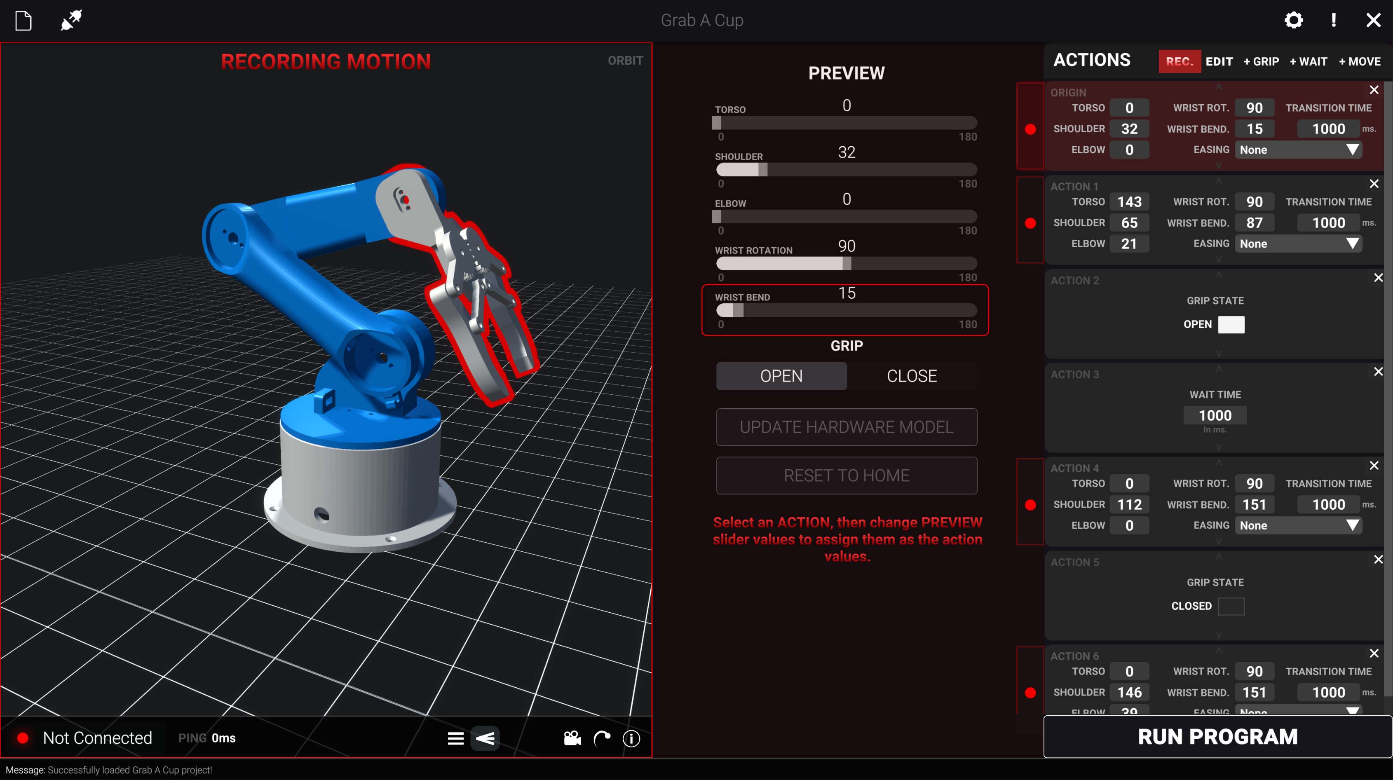Image resolution: width=1393 pixels, height=780 pixels.
Task: Click the record dot next to Action 1
Action: point(1031,222)
